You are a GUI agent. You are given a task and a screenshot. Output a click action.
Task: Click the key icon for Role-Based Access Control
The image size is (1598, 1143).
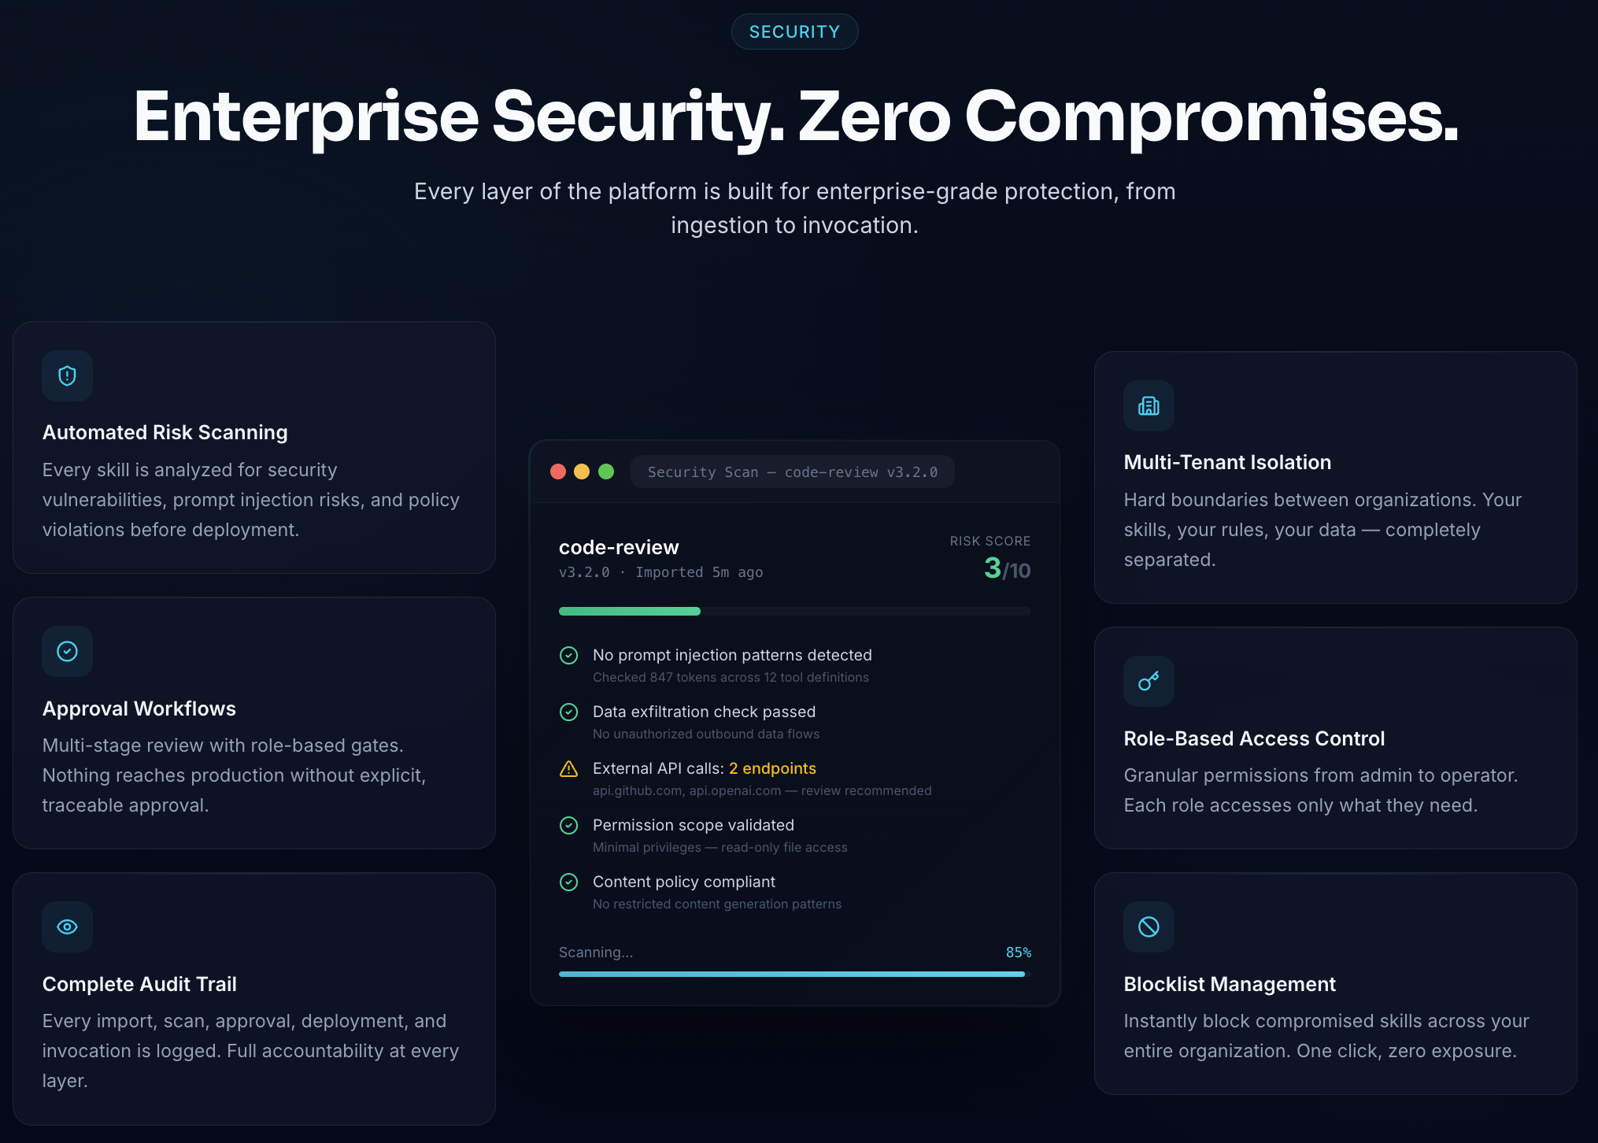point(1149,681)
